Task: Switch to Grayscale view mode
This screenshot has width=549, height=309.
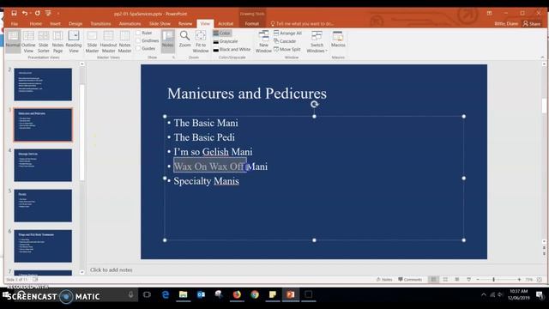Action: 226,41
